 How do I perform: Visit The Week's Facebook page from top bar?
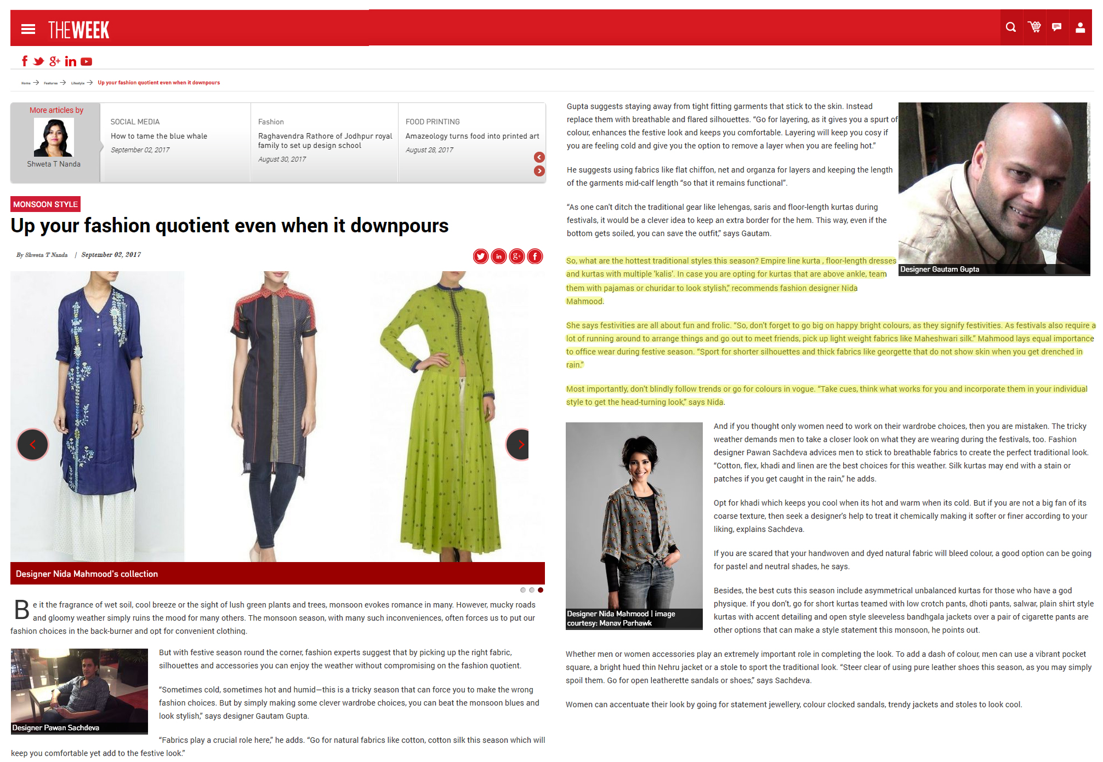click(24, 61)
